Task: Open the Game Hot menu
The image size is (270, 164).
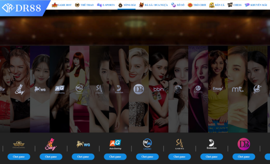Action: [61, 5]
